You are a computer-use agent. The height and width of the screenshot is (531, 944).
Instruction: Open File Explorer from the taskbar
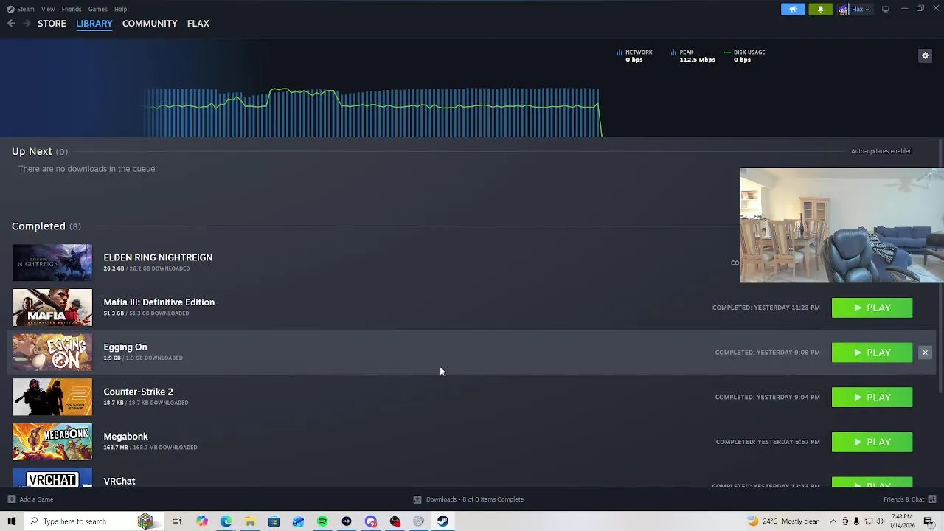click(x=250, y=521)
